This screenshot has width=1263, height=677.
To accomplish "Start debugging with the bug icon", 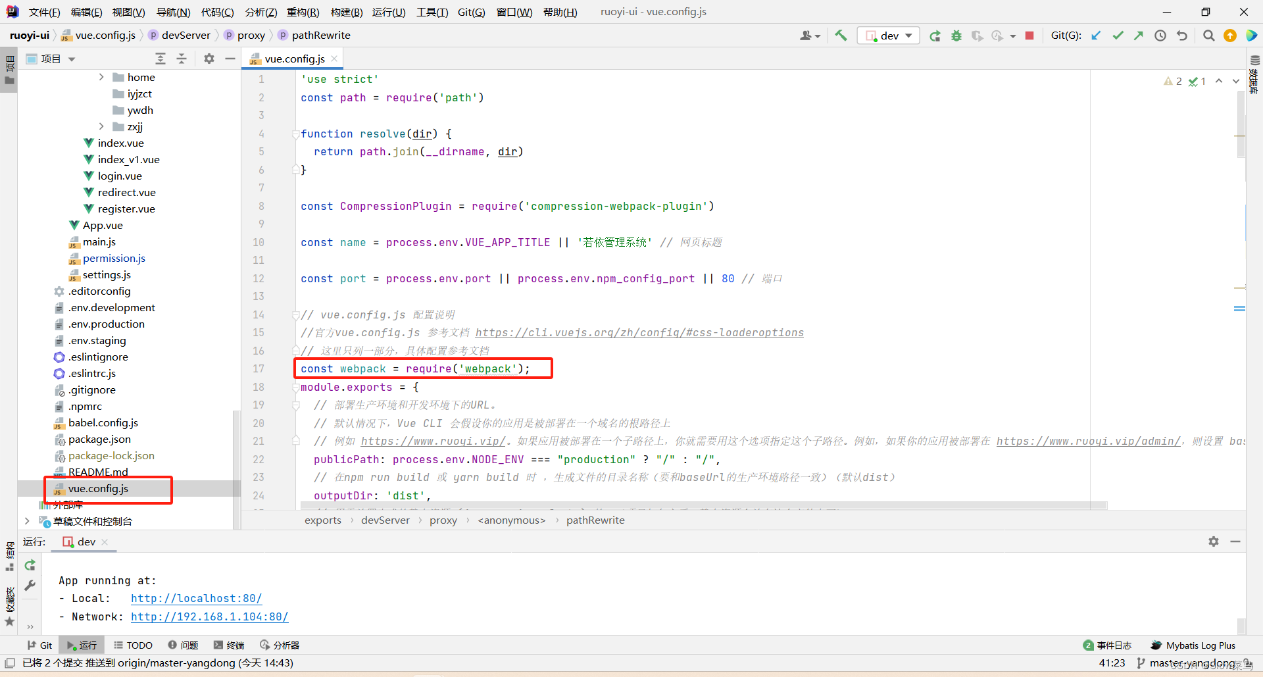I will point(956,36).
